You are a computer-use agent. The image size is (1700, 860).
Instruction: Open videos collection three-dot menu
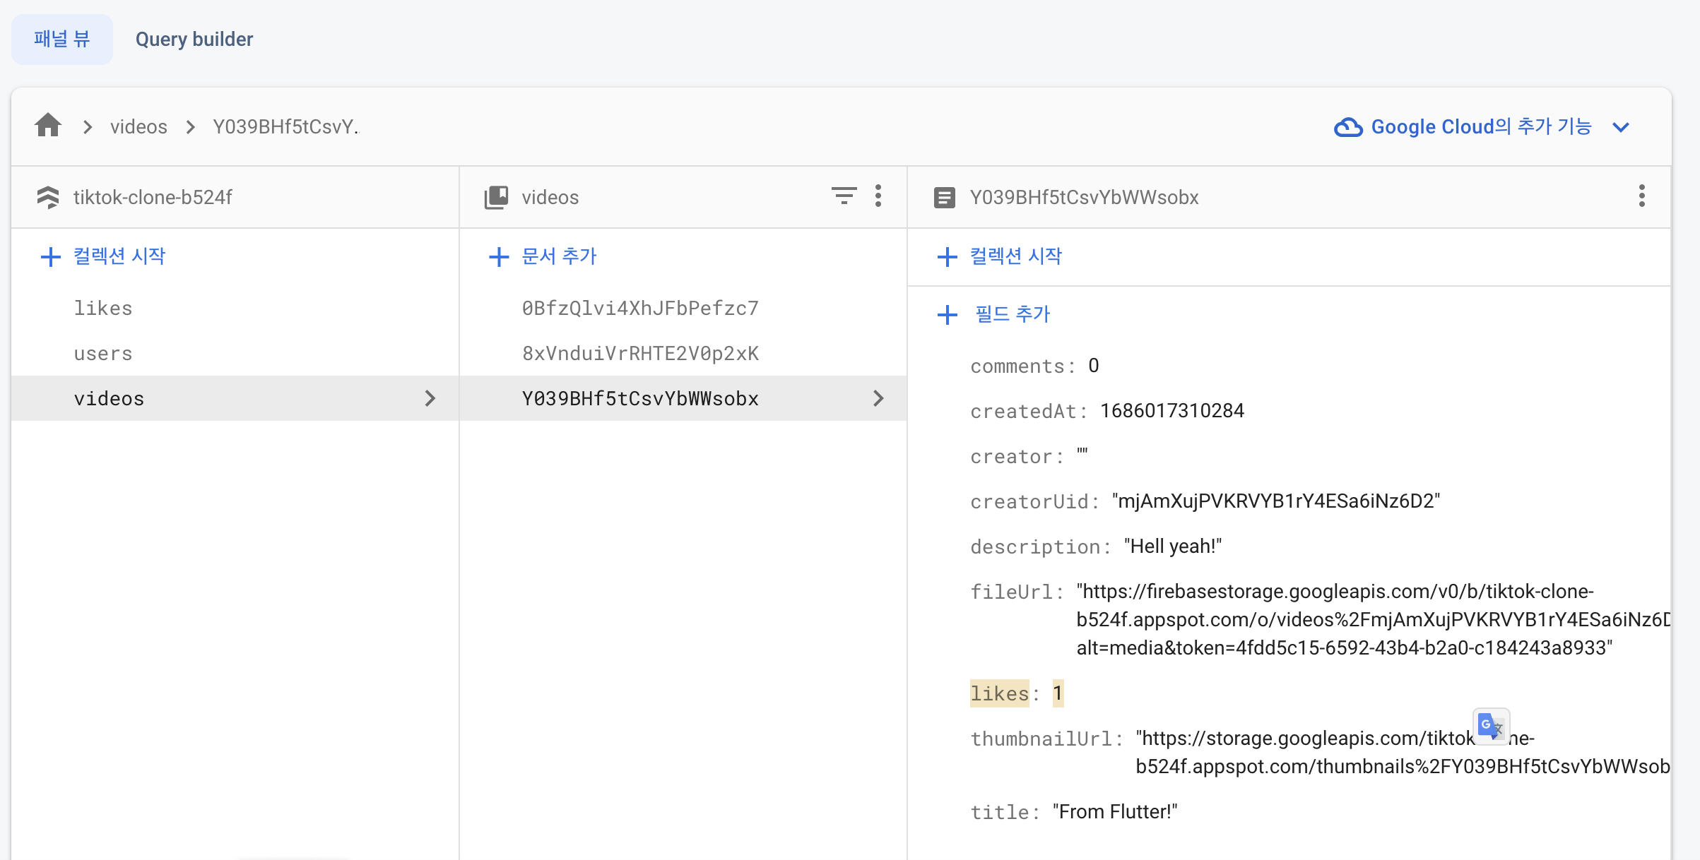[x=878, y=196]
